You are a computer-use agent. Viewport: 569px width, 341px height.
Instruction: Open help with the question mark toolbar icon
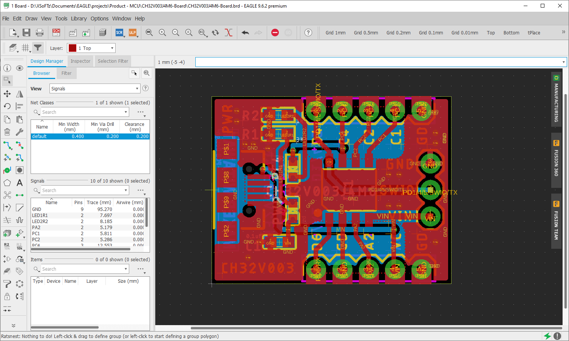tap(308, 33)
